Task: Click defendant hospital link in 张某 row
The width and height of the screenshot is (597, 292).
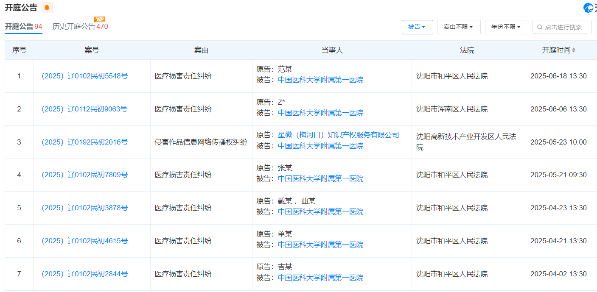Action: click(x=320, y=179)
